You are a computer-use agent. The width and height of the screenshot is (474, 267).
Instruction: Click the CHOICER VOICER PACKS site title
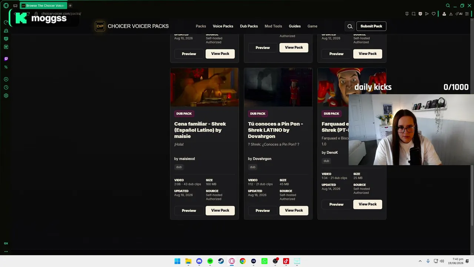[138, 26]
